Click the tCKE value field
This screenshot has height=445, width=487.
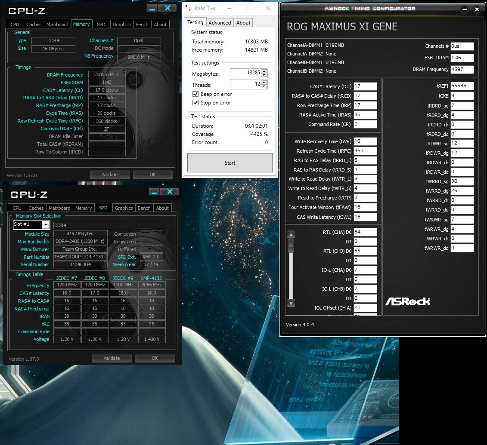point(462,96)
